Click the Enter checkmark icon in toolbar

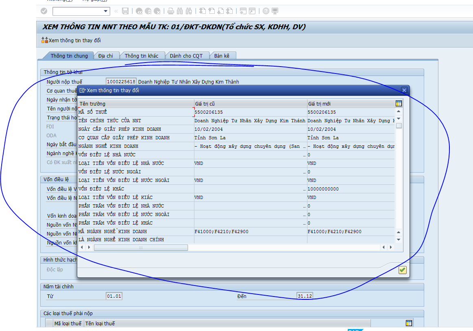44,11
